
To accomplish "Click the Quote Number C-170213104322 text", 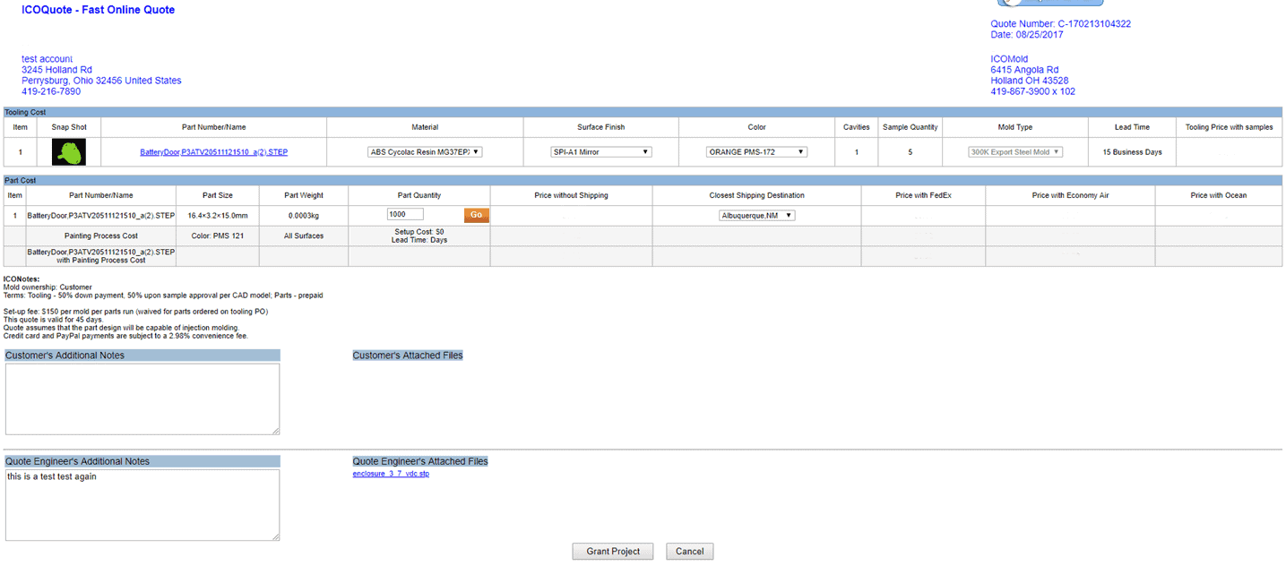I will [1060, 24].
